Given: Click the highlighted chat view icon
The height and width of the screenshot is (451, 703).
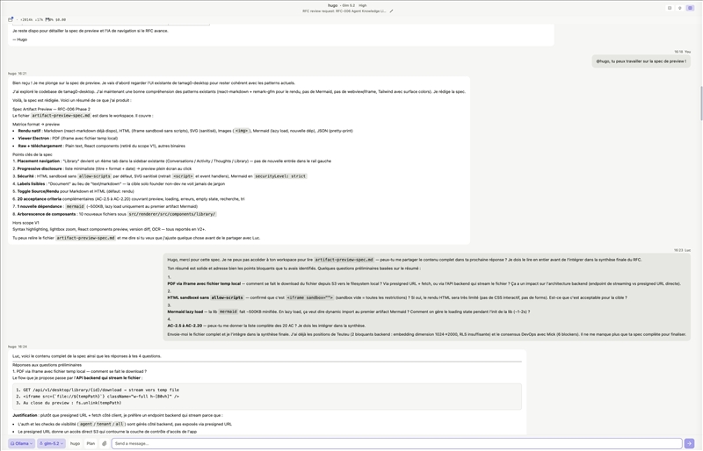Looking at the screenshot, I should coord(690,8).
